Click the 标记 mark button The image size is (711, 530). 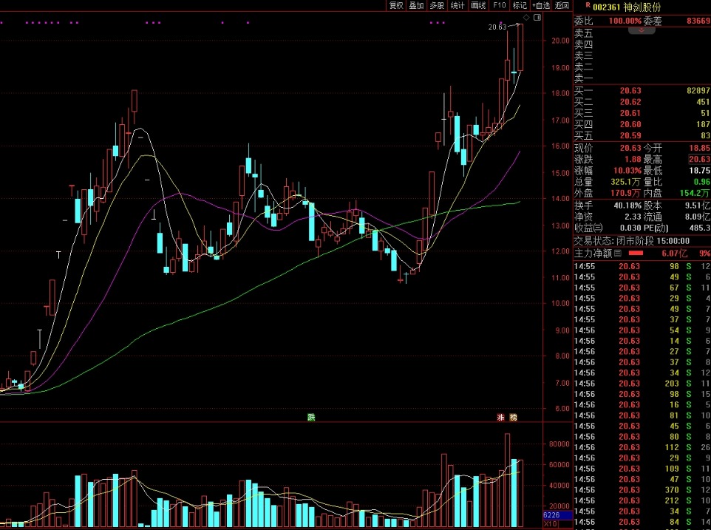520,5
